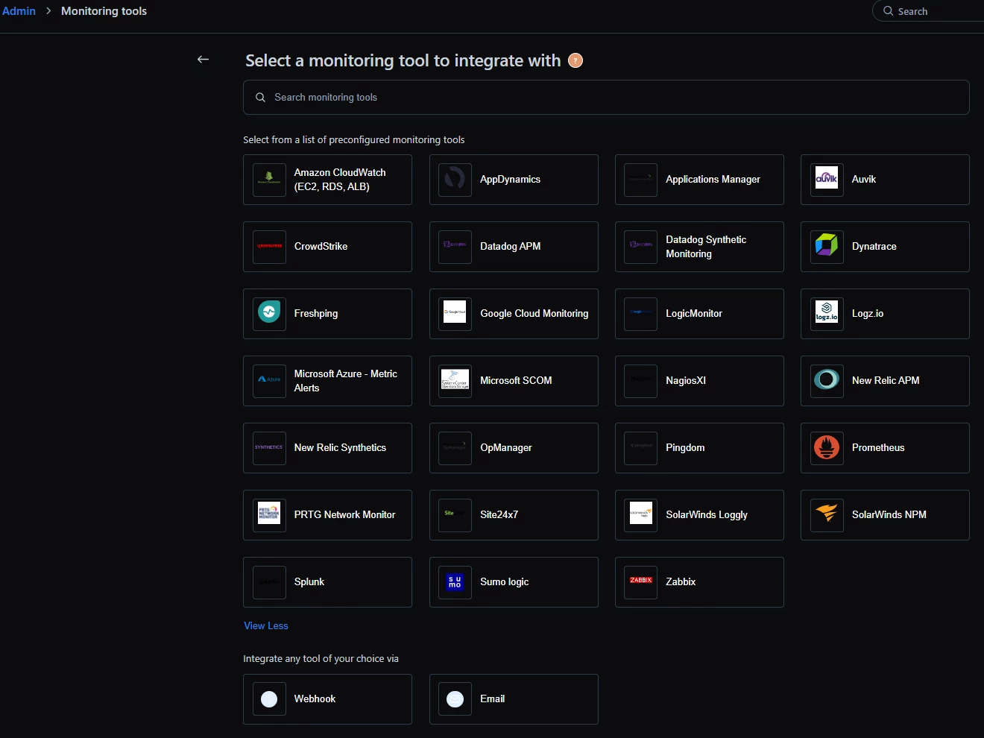Select the CrowdStrike label text
This screenshot has height=738, width=984.
[321, 247]
